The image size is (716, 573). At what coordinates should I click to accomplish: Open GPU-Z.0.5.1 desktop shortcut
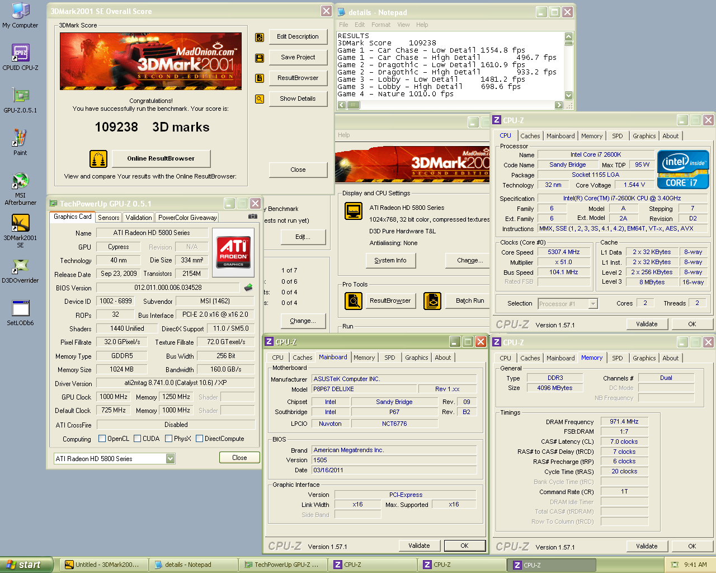[x=21, y=100]
